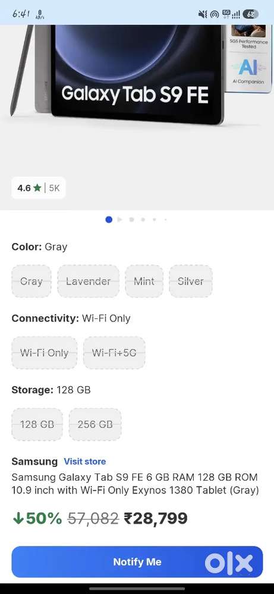This screenshot has height=594, width=274.
Task: Tap the Notify Me button
Action: click(137, 562)
